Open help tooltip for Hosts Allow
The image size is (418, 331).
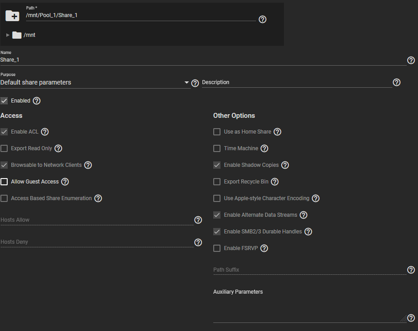point(198,220)
